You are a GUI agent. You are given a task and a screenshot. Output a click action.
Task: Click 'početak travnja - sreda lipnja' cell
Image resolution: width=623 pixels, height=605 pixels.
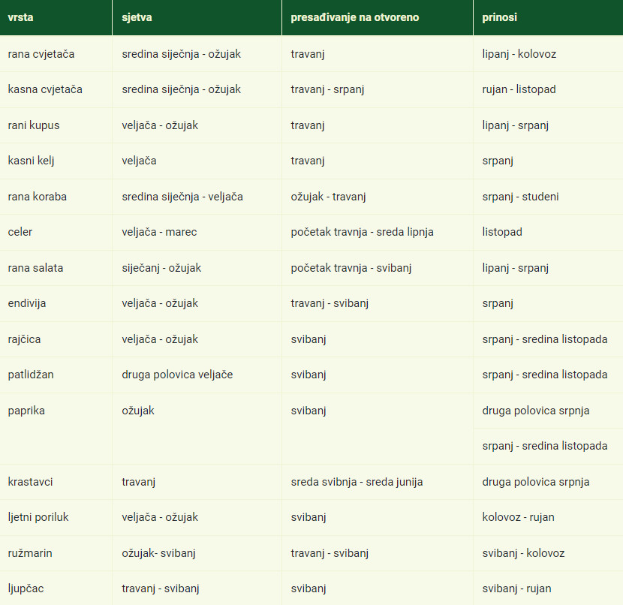362,232
